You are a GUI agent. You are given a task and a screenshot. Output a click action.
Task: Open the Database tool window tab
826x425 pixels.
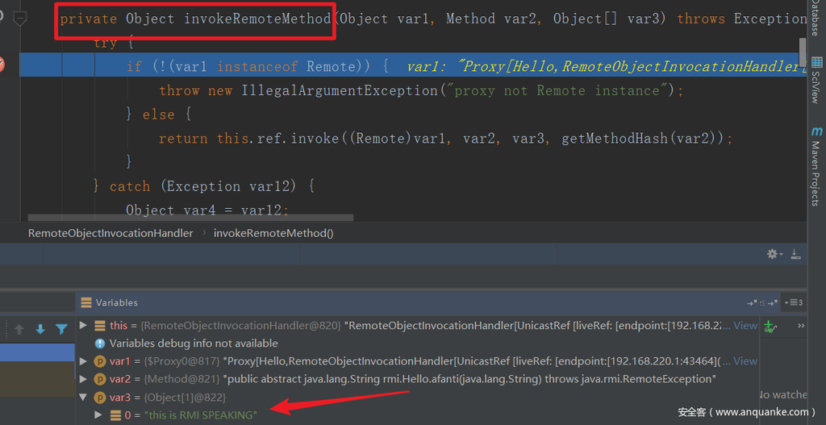[x=816, y=19]
